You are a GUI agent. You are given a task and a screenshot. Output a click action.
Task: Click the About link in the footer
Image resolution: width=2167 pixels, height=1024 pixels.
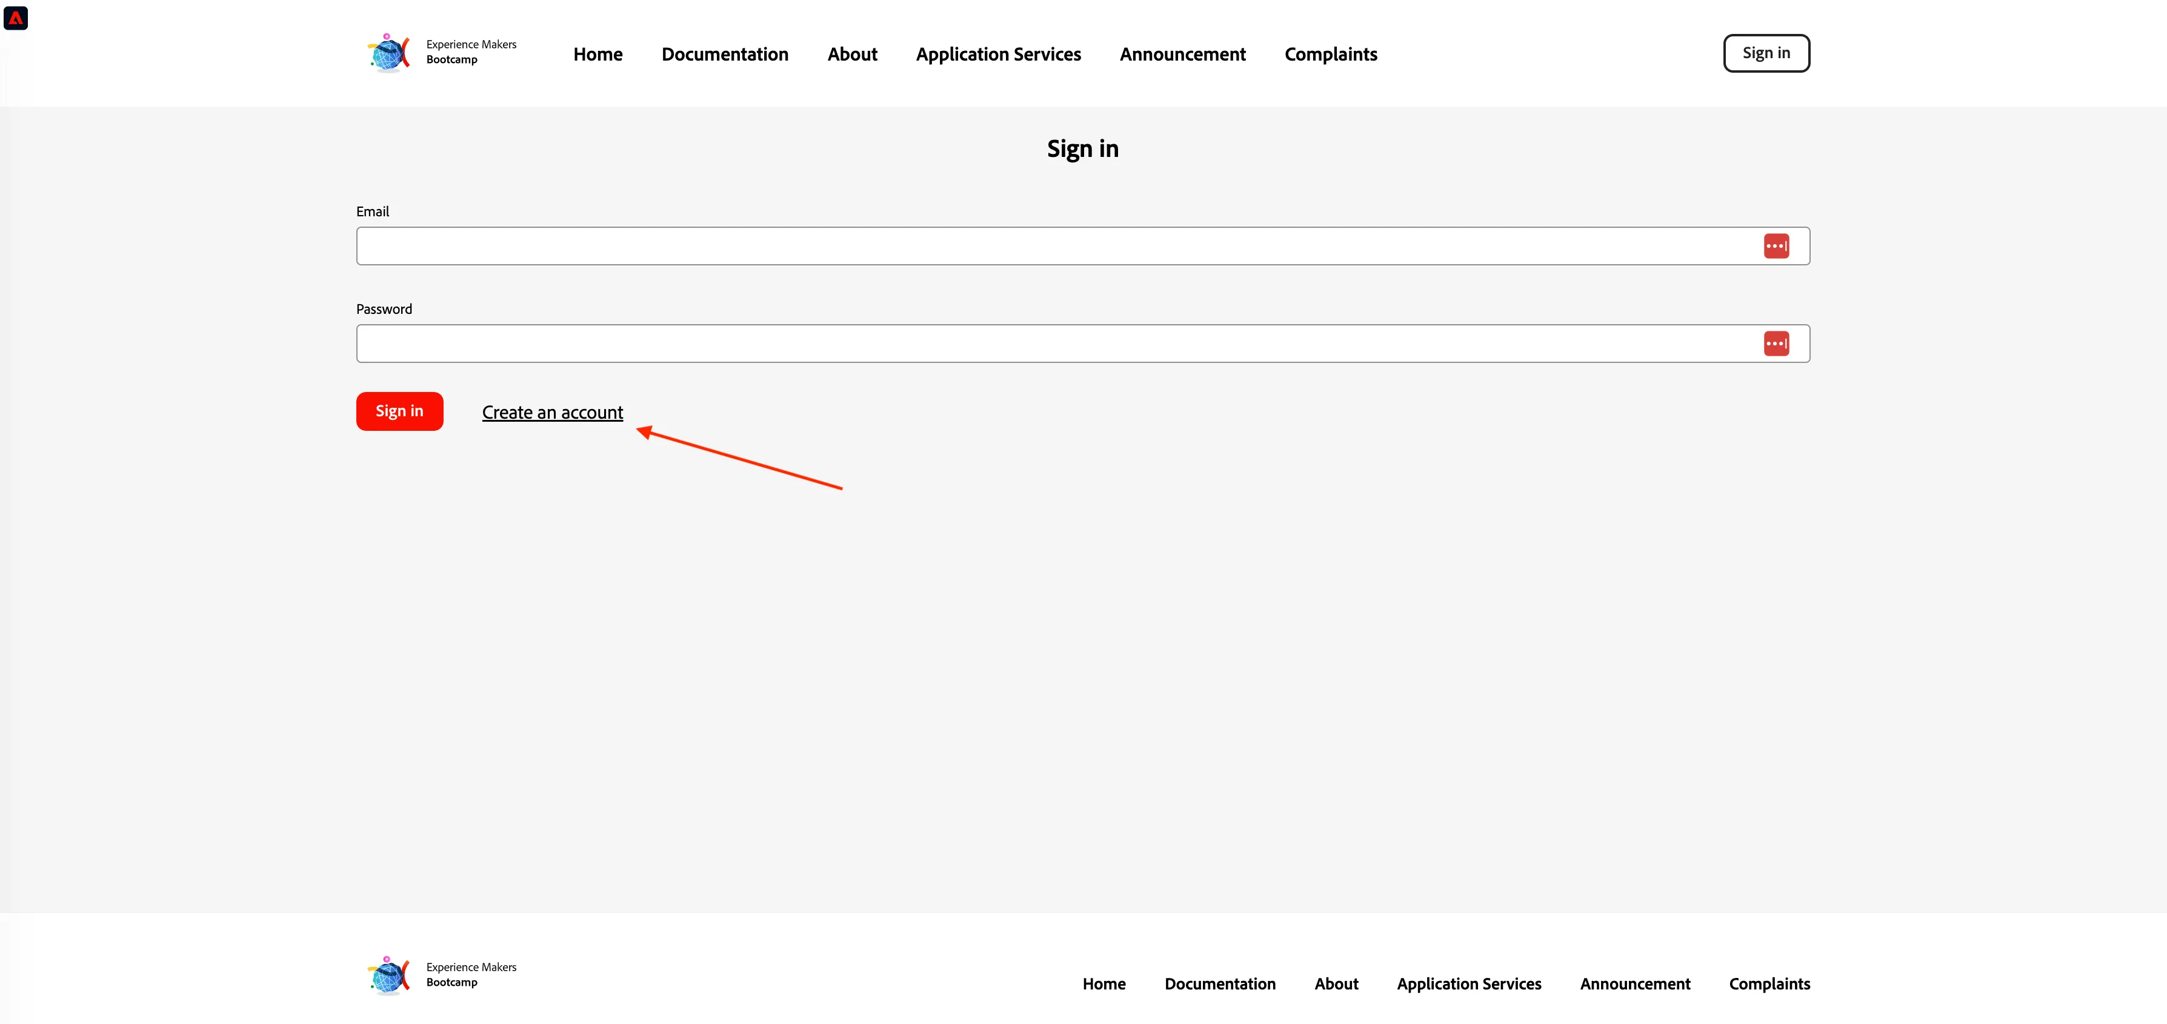click(x=1336, y=983)
